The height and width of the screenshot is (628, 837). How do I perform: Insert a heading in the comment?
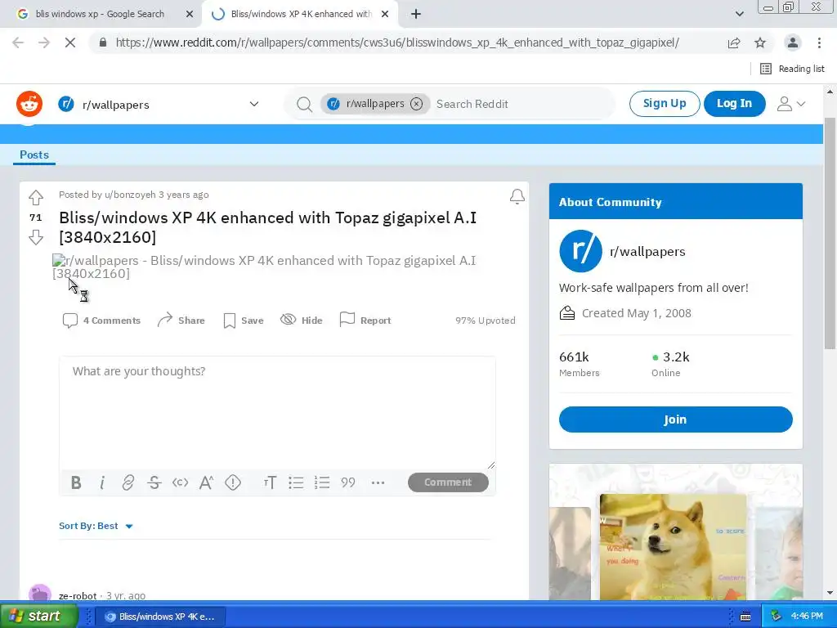click(x=270, y=482)
